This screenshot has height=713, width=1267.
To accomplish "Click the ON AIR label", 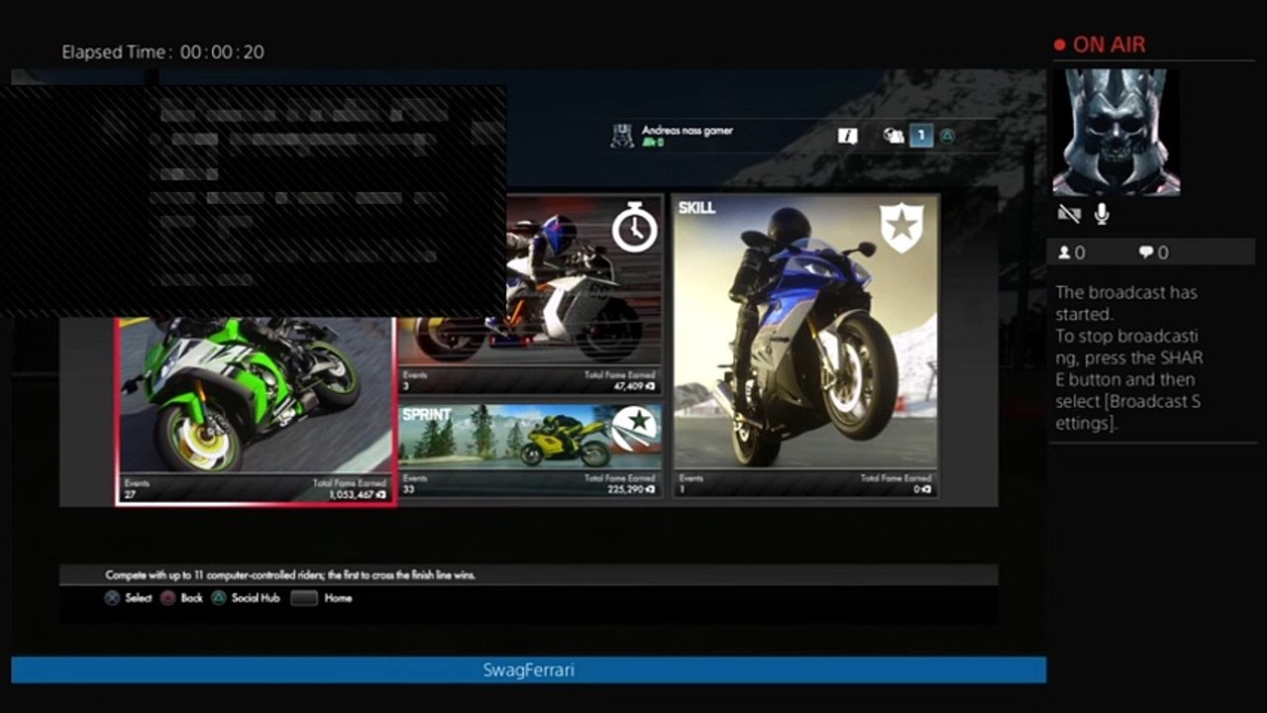I will point(1109,45).
